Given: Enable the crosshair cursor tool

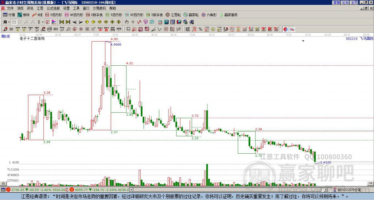Looking at the screenshot, I should (133, 22).
